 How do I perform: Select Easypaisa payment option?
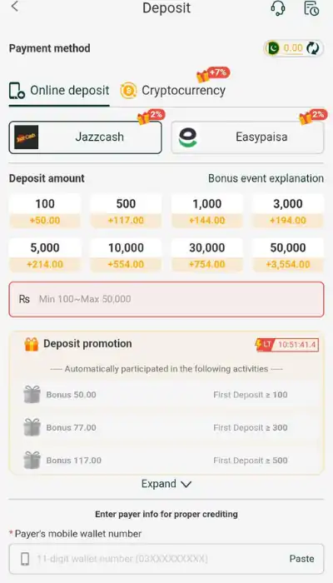point(247,137)
